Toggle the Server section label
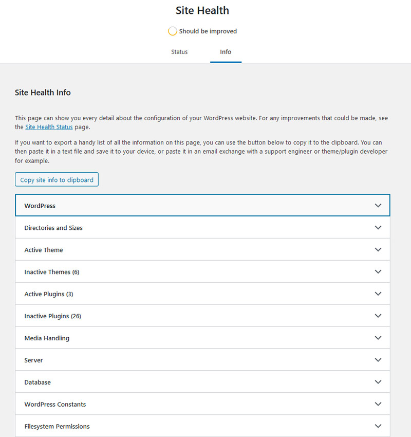This screenshot has height=437, width=411. 34,360
